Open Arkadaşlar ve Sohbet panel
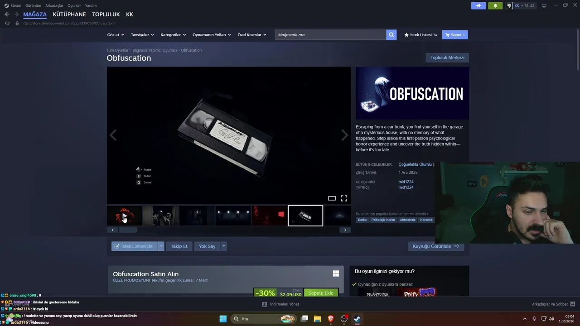This screenshot has height=326, width=580. click(x=553, y=304)
